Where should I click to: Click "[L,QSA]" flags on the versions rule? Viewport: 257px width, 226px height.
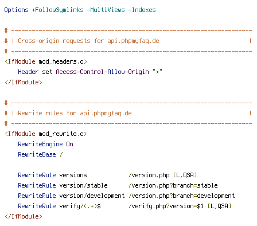pos(185,175)
